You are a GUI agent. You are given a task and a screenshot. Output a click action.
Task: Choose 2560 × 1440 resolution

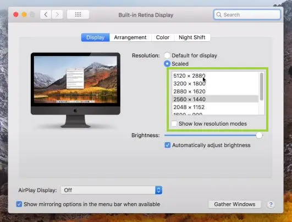click(x=215, y=99)
